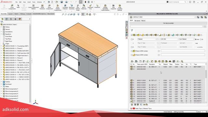This screenshot has height=117, width=208.
Task: Click the Mate tool in ribbon
Action: (18, 6)
